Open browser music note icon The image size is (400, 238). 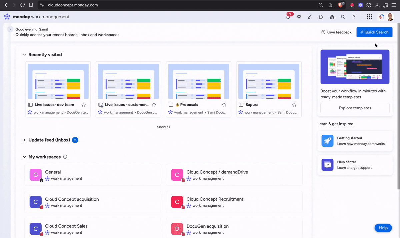click(386, 5)
